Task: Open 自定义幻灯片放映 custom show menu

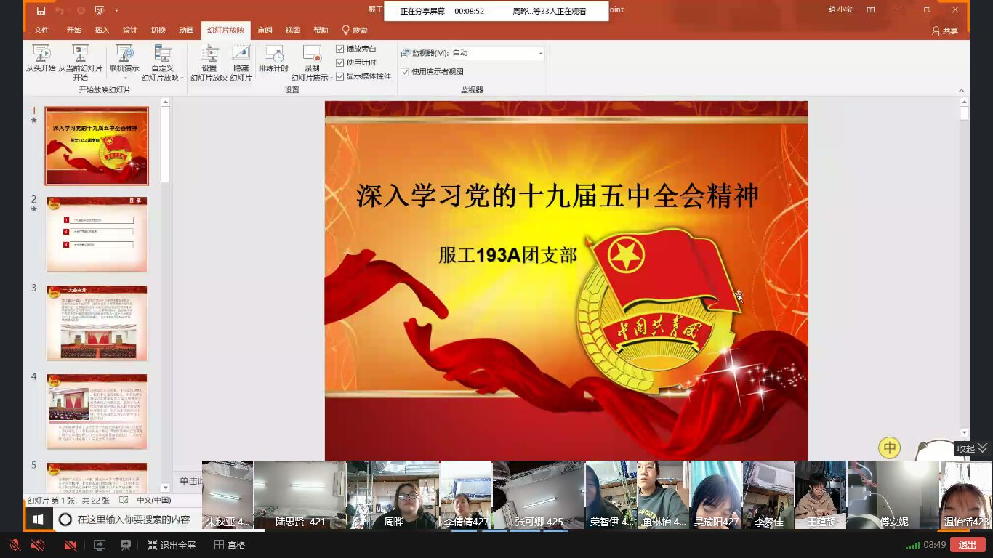Action: [x=162, y=62]
